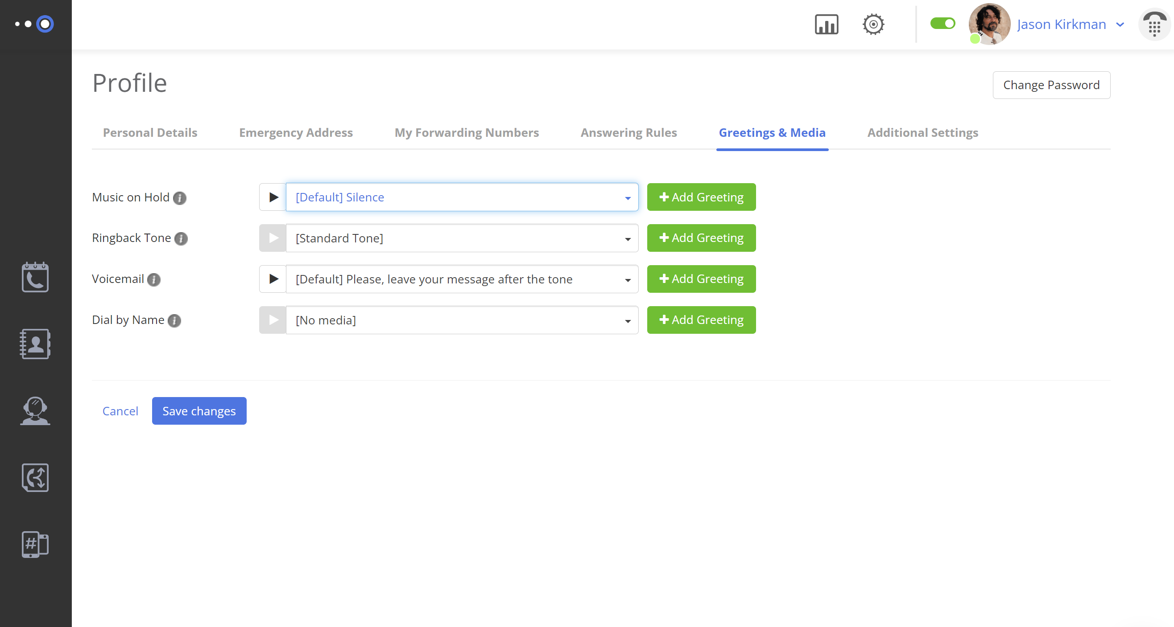This screenshot has width=1174, height=627.
Task: Show info for Ringback Tone
Action: pos(181,238)
